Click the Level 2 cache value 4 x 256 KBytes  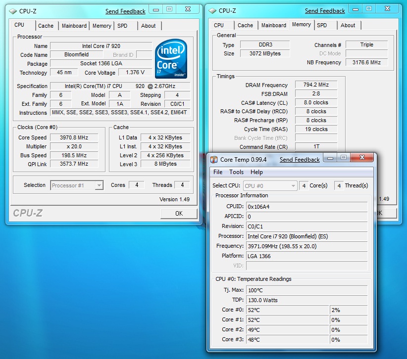click(x=165, y=155)
